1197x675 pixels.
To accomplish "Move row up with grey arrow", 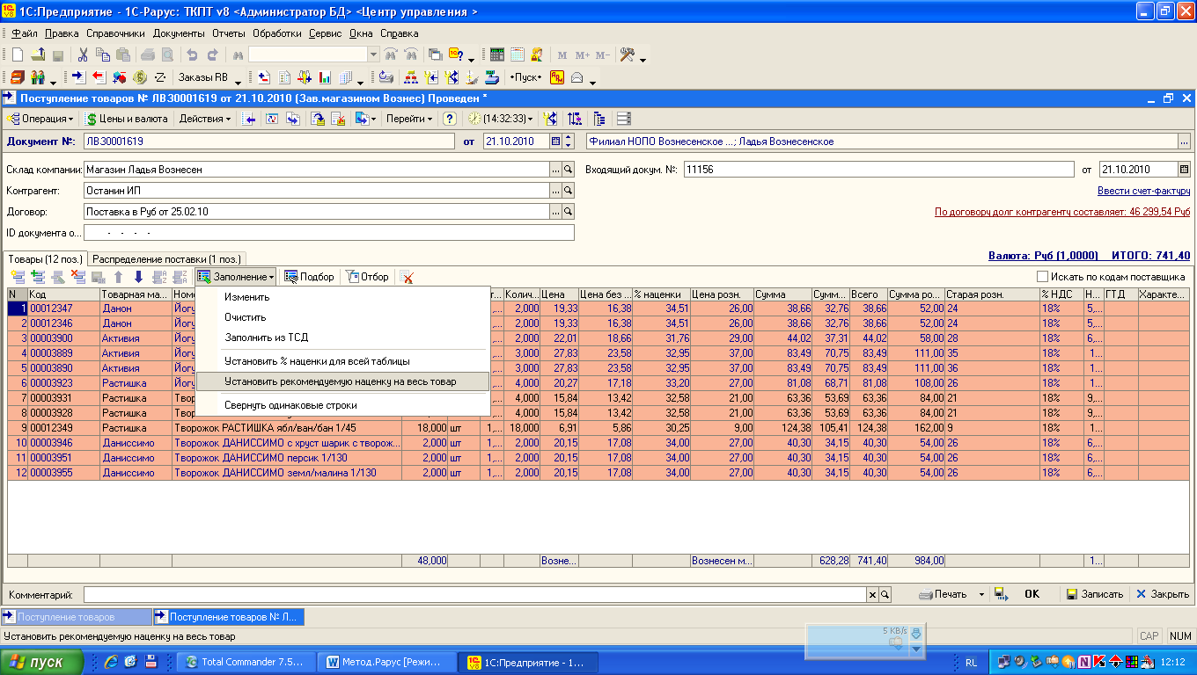I will 118,277.
